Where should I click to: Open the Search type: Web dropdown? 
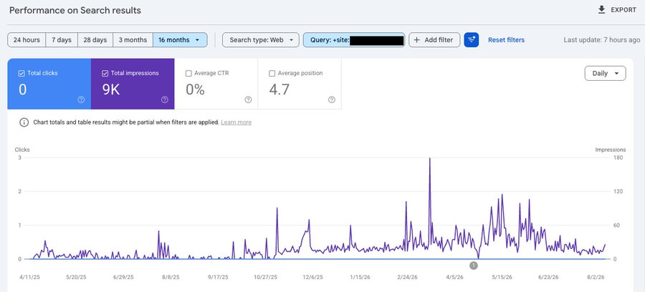click(260, 40)
